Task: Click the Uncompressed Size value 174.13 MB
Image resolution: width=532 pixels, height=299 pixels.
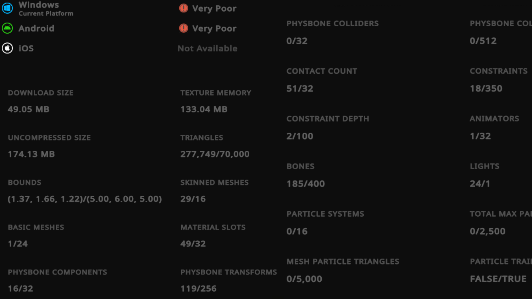Action: pyautogui.click(x=31, y=154)
